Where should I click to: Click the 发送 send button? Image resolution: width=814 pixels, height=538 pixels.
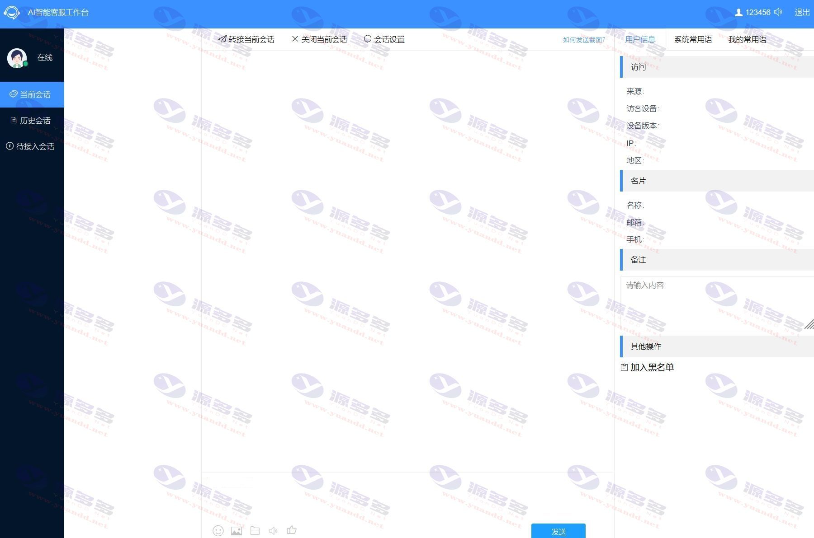tap(558, 531)
